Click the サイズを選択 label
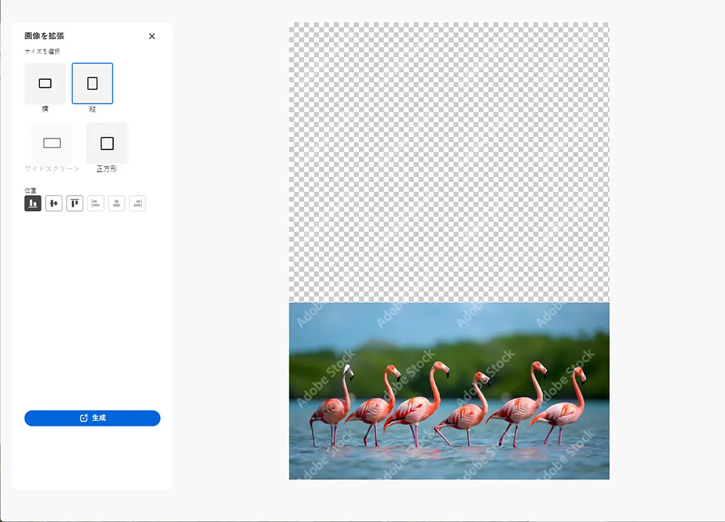 tap(42, 51)
